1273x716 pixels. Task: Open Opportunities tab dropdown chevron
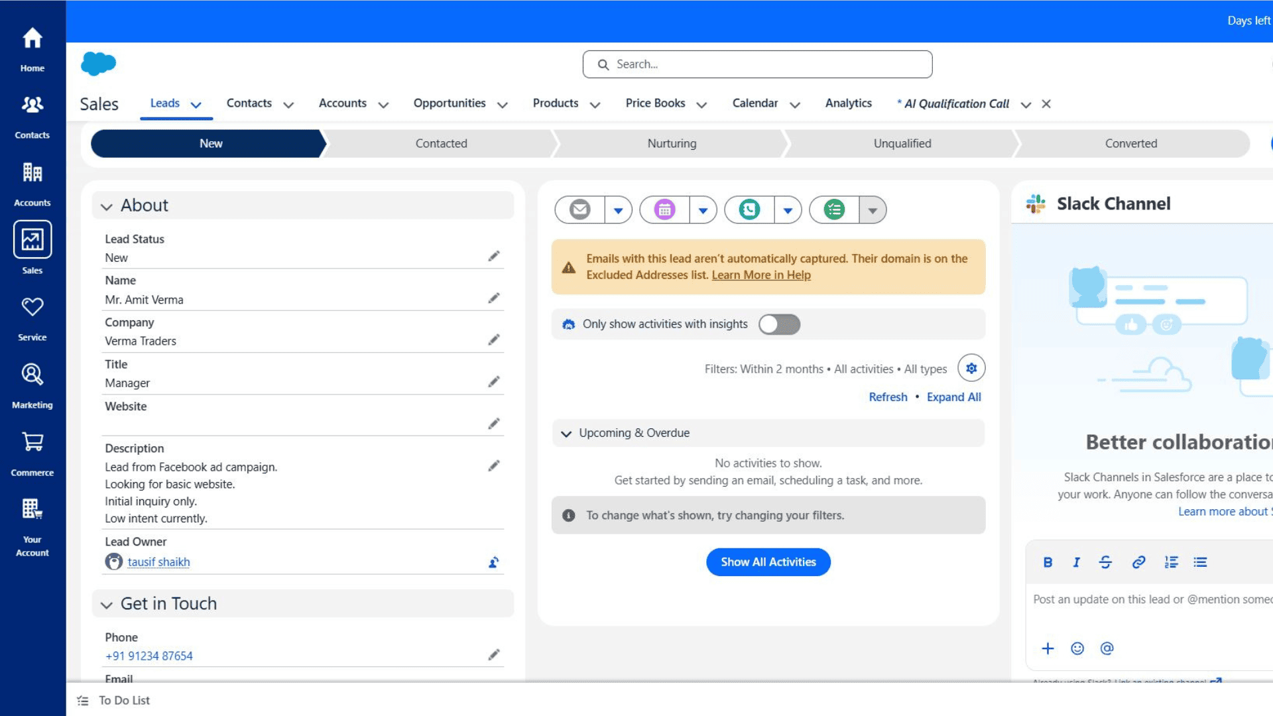[503, 105]
